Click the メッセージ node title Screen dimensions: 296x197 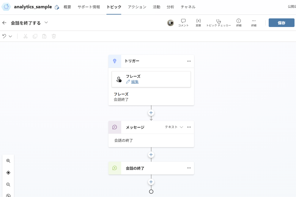click(135, 128)
